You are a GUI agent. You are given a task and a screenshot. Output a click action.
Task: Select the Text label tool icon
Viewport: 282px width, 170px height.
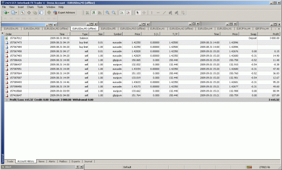tap(183, 13)
